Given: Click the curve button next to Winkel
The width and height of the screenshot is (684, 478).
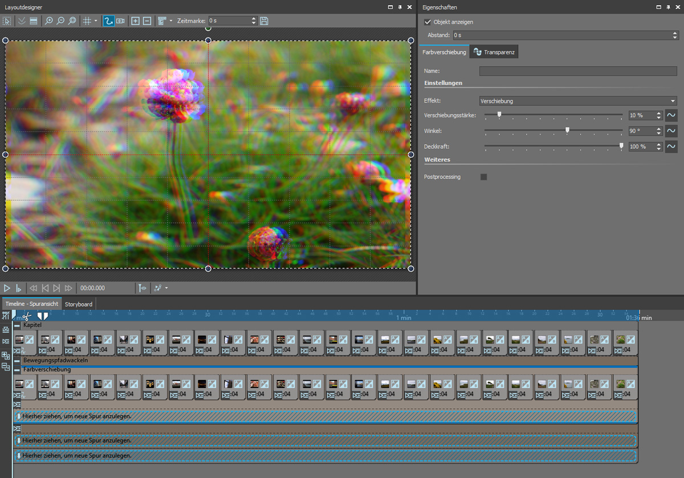Looking at the screenshot, I should 671,130.
